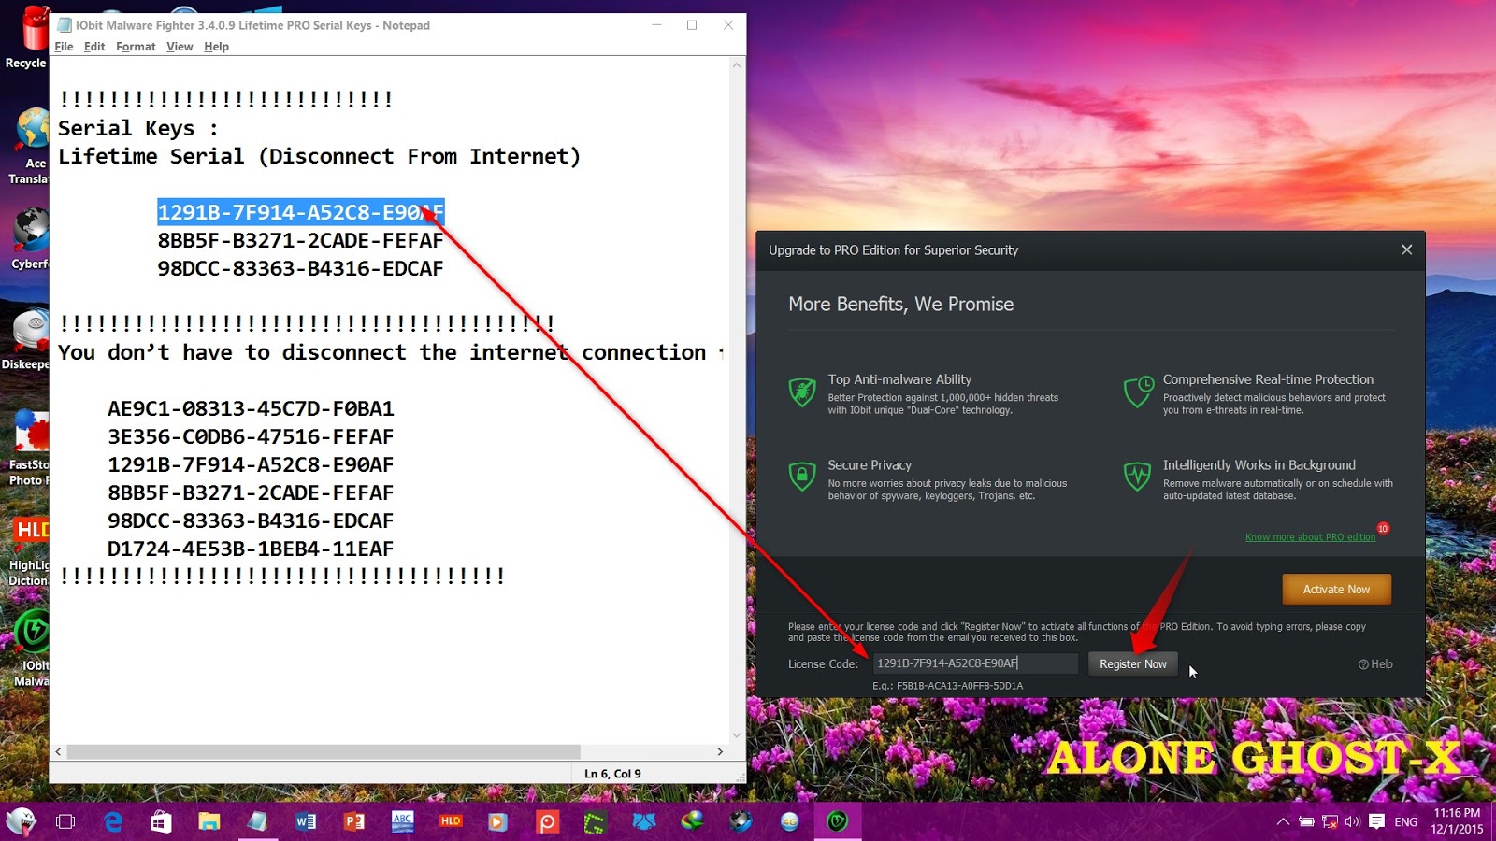This screenshot has width=1496, height=841.
Task: Click the 'You don't have to disconnect' line
Action: pos(391,352)
